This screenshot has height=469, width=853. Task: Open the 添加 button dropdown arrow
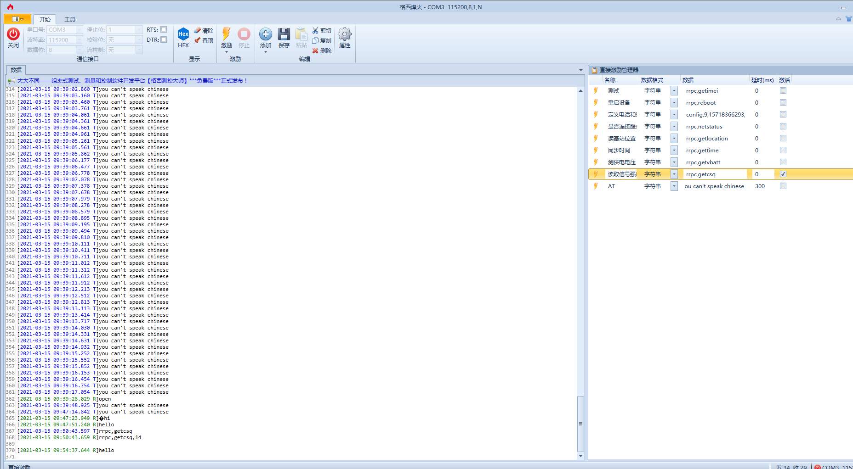pos(266,52)
